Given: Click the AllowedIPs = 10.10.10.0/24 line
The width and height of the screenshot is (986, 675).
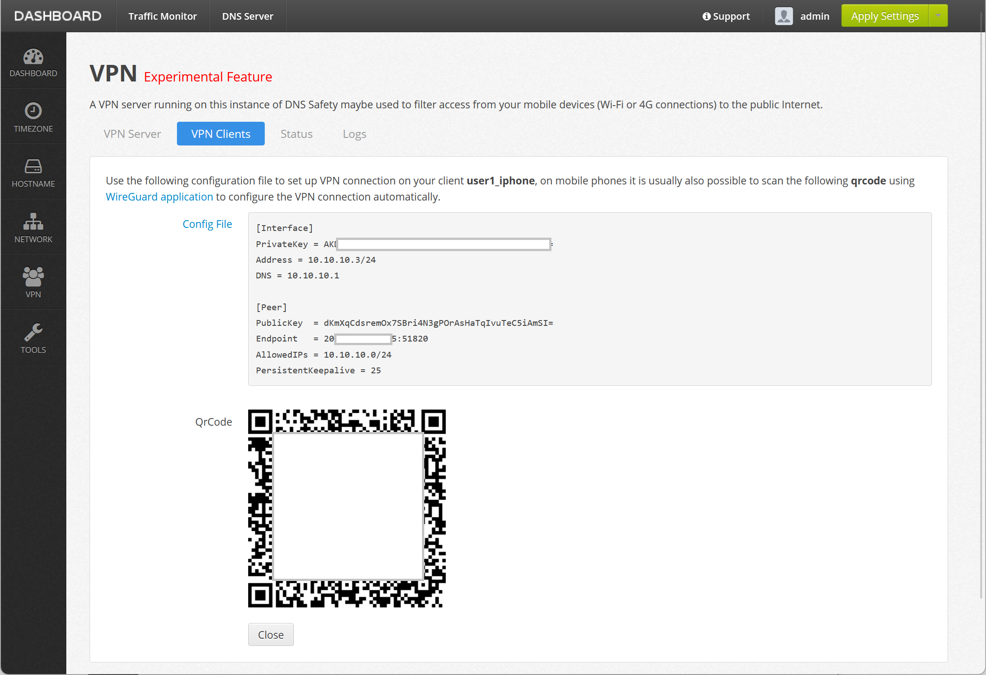Looking at the screenshot, I should tap(323, 355).
